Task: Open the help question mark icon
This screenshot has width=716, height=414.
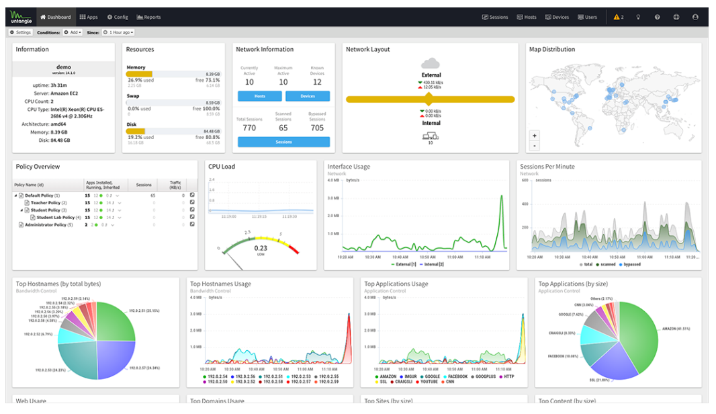Action: pos(657,17)
